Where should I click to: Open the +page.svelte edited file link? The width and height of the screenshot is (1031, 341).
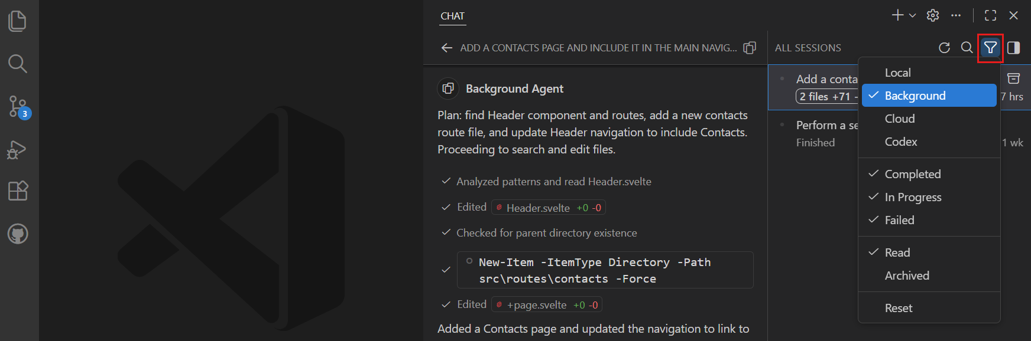tap(547, 305)
